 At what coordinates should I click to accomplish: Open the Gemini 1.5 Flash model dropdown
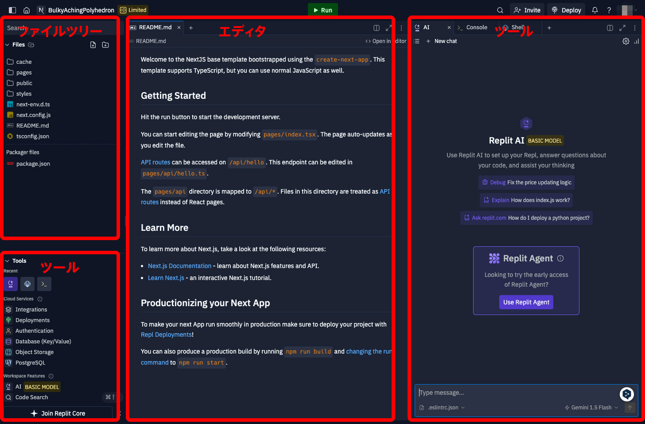tap(591, 408)
